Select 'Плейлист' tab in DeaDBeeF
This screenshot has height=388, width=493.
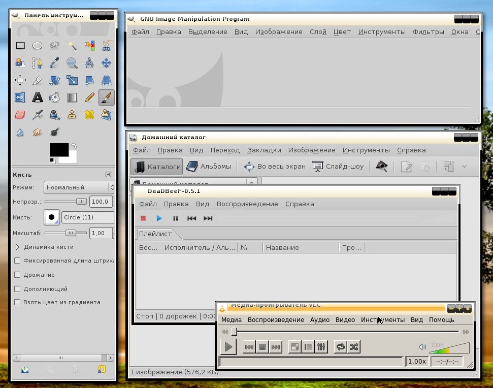[x=155, y=234]
